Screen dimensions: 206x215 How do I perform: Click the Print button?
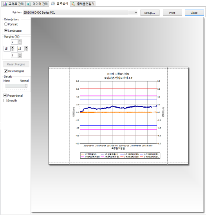[x=172, y=13]
